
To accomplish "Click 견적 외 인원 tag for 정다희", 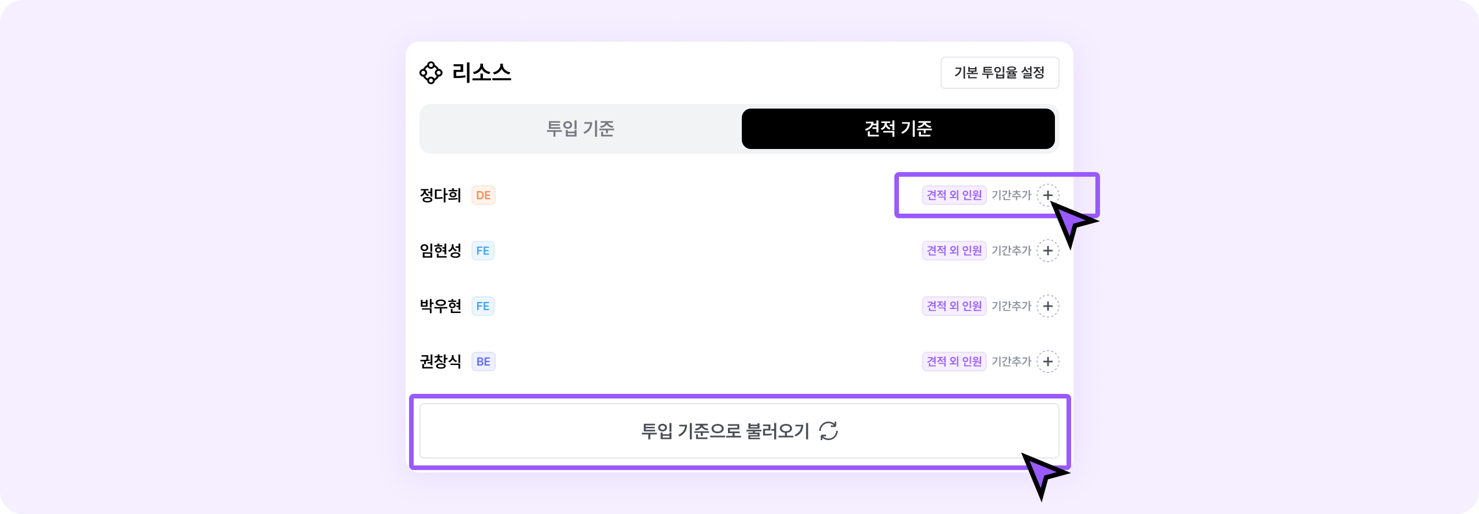I will (954, 195).
